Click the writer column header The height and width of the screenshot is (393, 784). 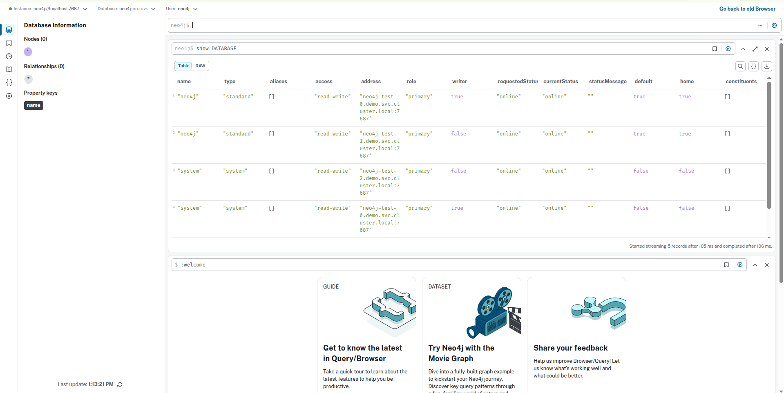pyautogui.click(x=459, y=82)
